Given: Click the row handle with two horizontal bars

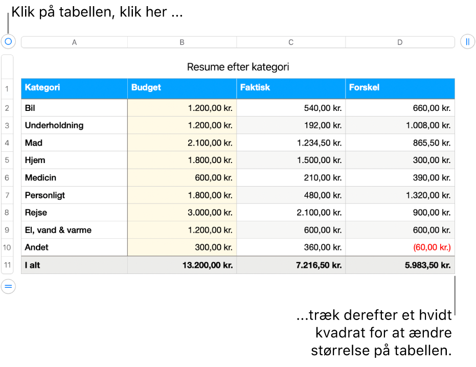Looking at the screenshot, I should tap(8, 286).
